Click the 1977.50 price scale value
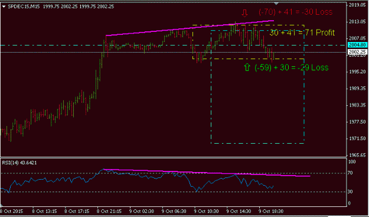 [357, 122]
